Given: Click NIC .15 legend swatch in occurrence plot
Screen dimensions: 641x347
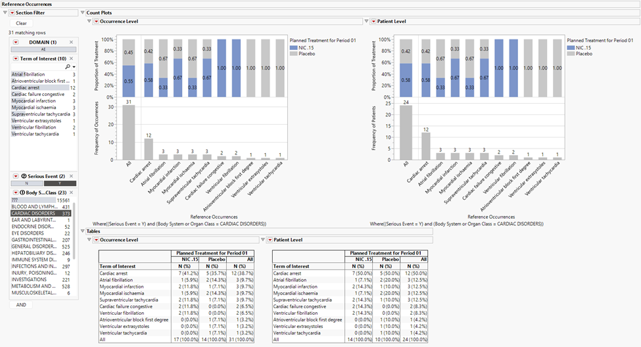Looking at the screenshot, I should (293, 48).
